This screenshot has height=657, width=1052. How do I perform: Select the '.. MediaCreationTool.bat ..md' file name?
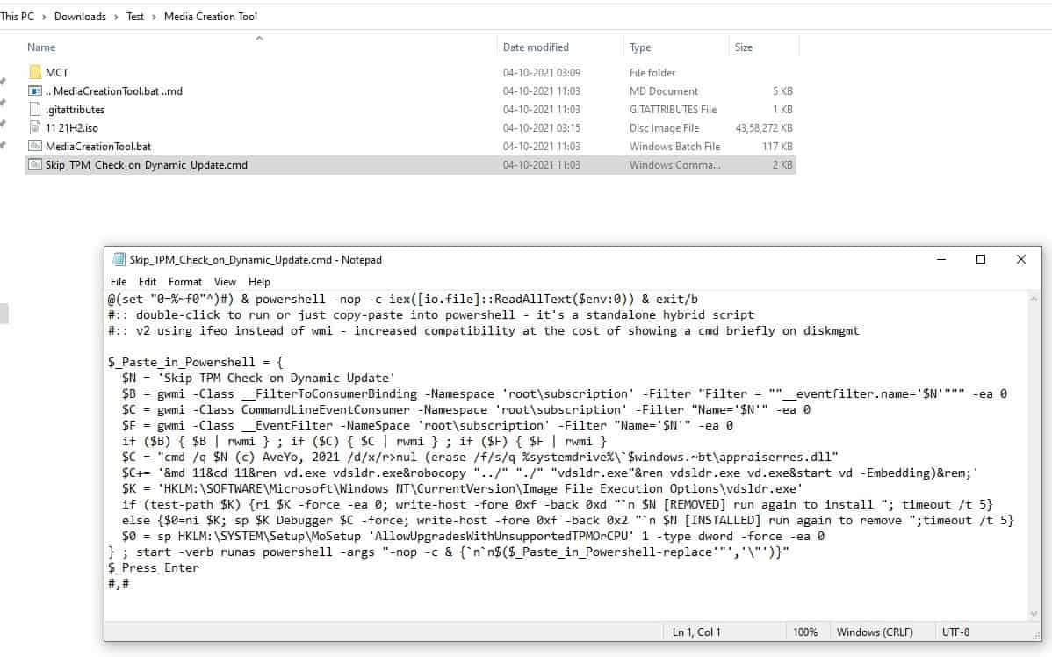pos(114,90)
